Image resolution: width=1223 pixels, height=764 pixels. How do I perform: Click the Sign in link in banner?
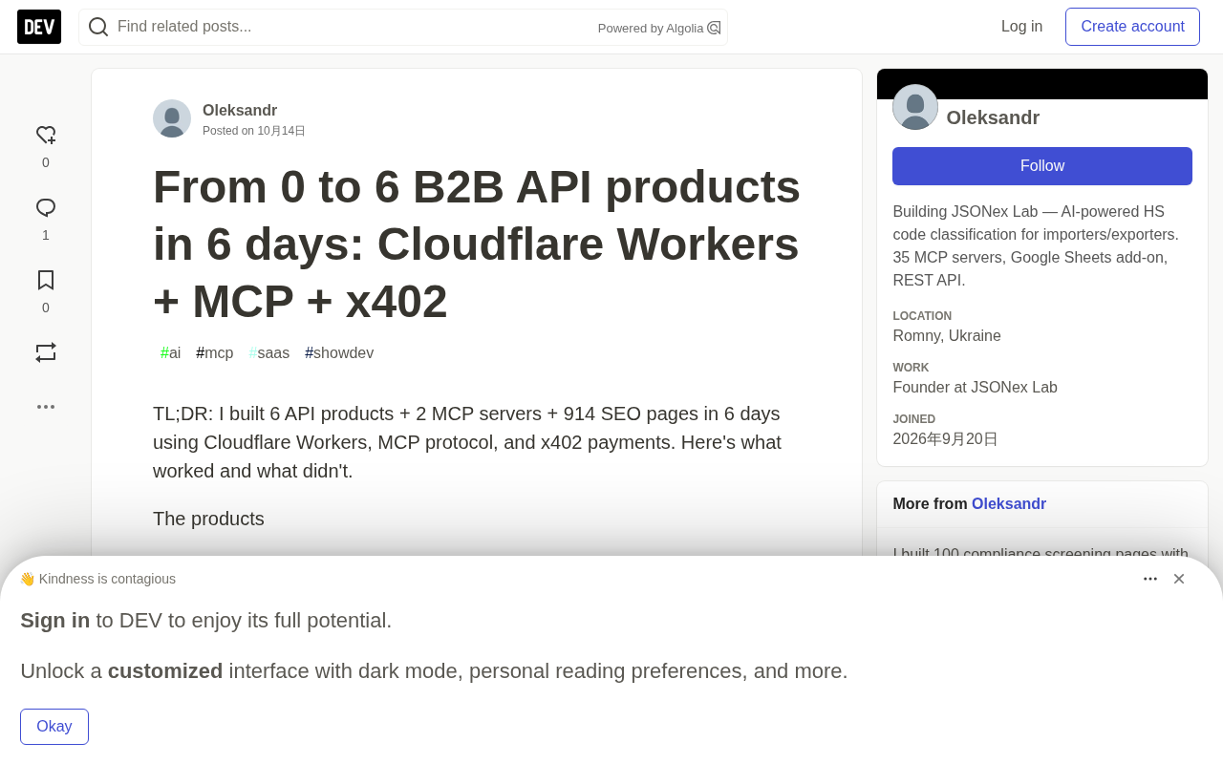[55, 621]
